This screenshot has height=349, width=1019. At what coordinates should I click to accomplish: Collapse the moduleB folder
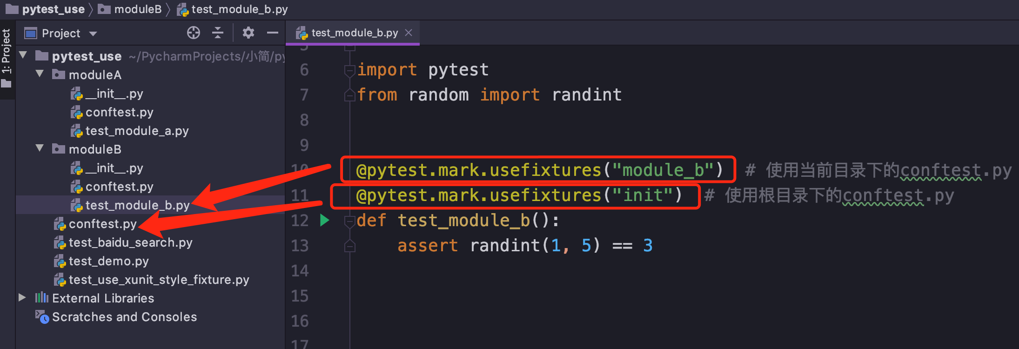coord(40,148)
